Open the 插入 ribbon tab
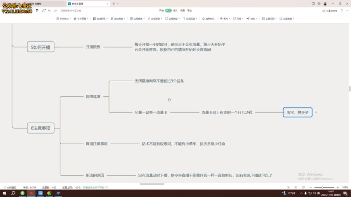Image resolution: width=351 pixels, height=197 pixels. 175,10
